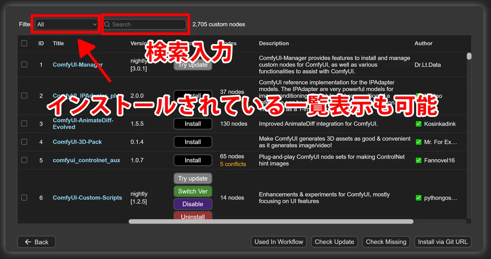Toggle the select-all checkbox in header

tap(24, 43)
